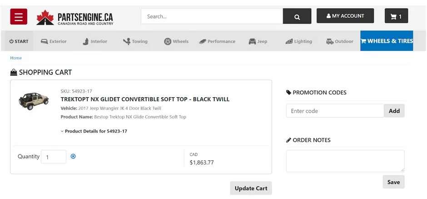The image size is (427, 199).
Task: Click the Wheels & Tires blue tab
Action: click(x=387, y=41)
